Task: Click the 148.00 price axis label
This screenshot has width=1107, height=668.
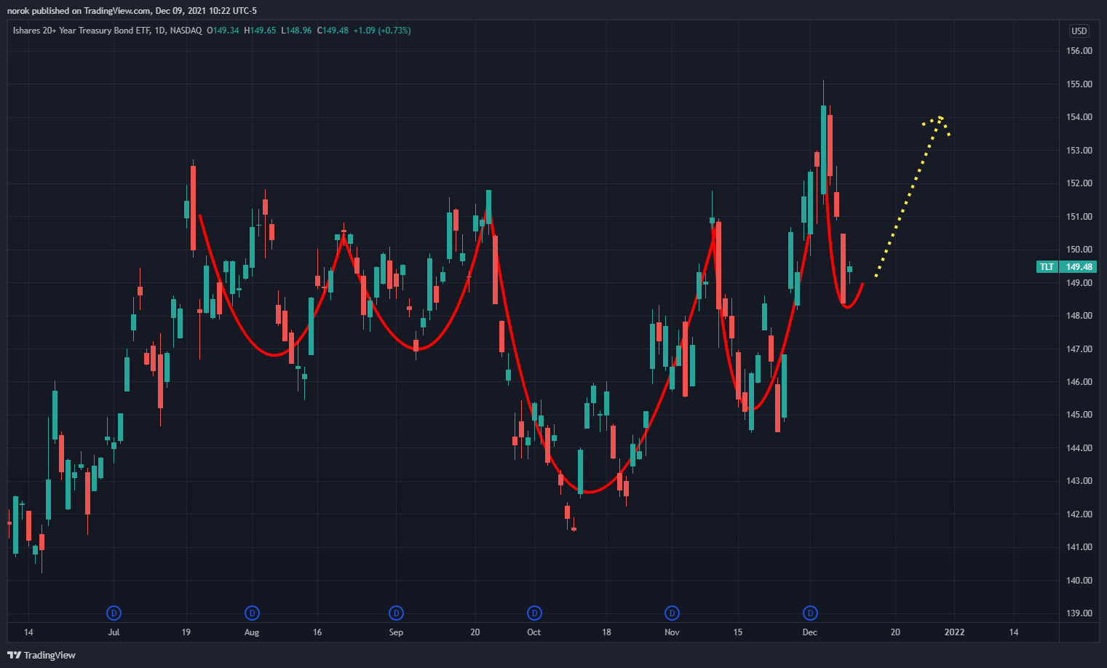Action: [1079, 316]
